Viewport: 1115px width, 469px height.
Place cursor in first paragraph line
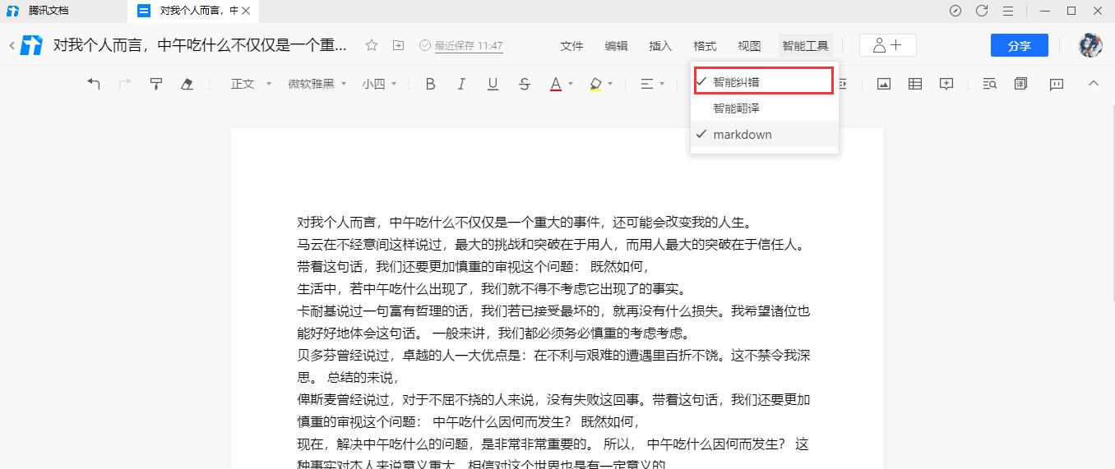pyautogui.click(x=524, y=223)
